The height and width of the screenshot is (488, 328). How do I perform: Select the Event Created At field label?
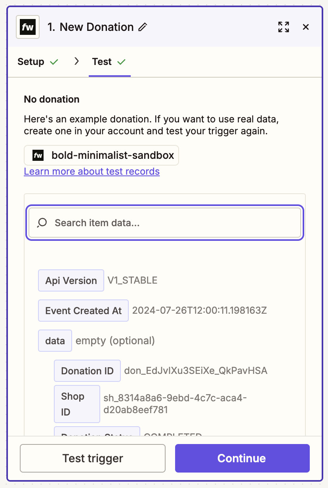pos(83,311)
